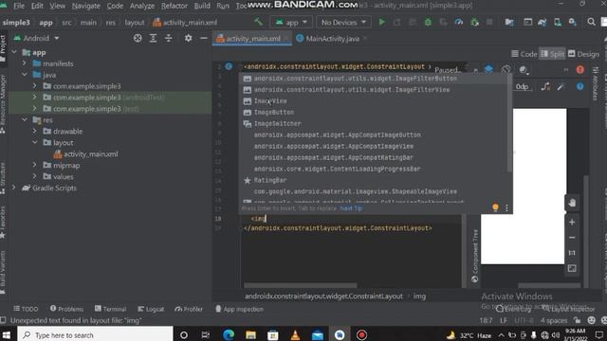Open autocomplete popup more options dots
The width and height of the screenshot is (607, 341).
506,208
